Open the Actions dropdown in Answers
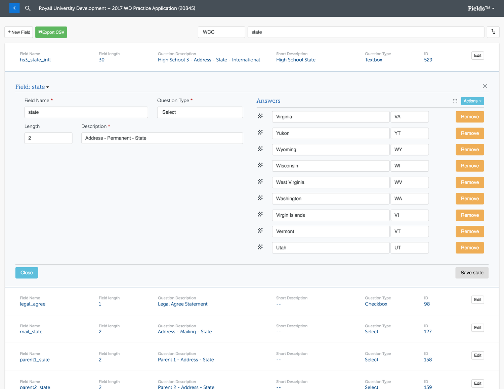This screenshot has height=389, width=504. pyautogui.click(x=472, y=101)
